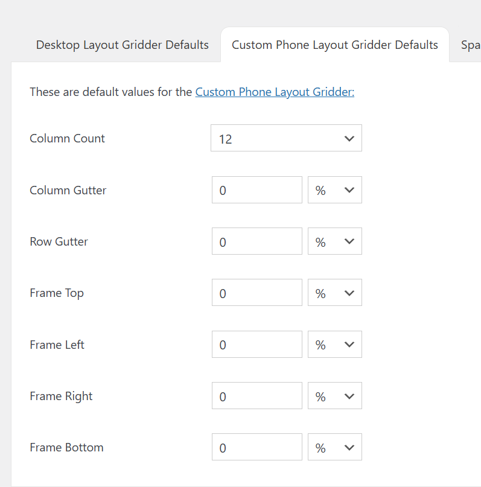Expand the Row Gutter unit dropdown
Viewport: 481px width, 487px height.
[335, 241]
